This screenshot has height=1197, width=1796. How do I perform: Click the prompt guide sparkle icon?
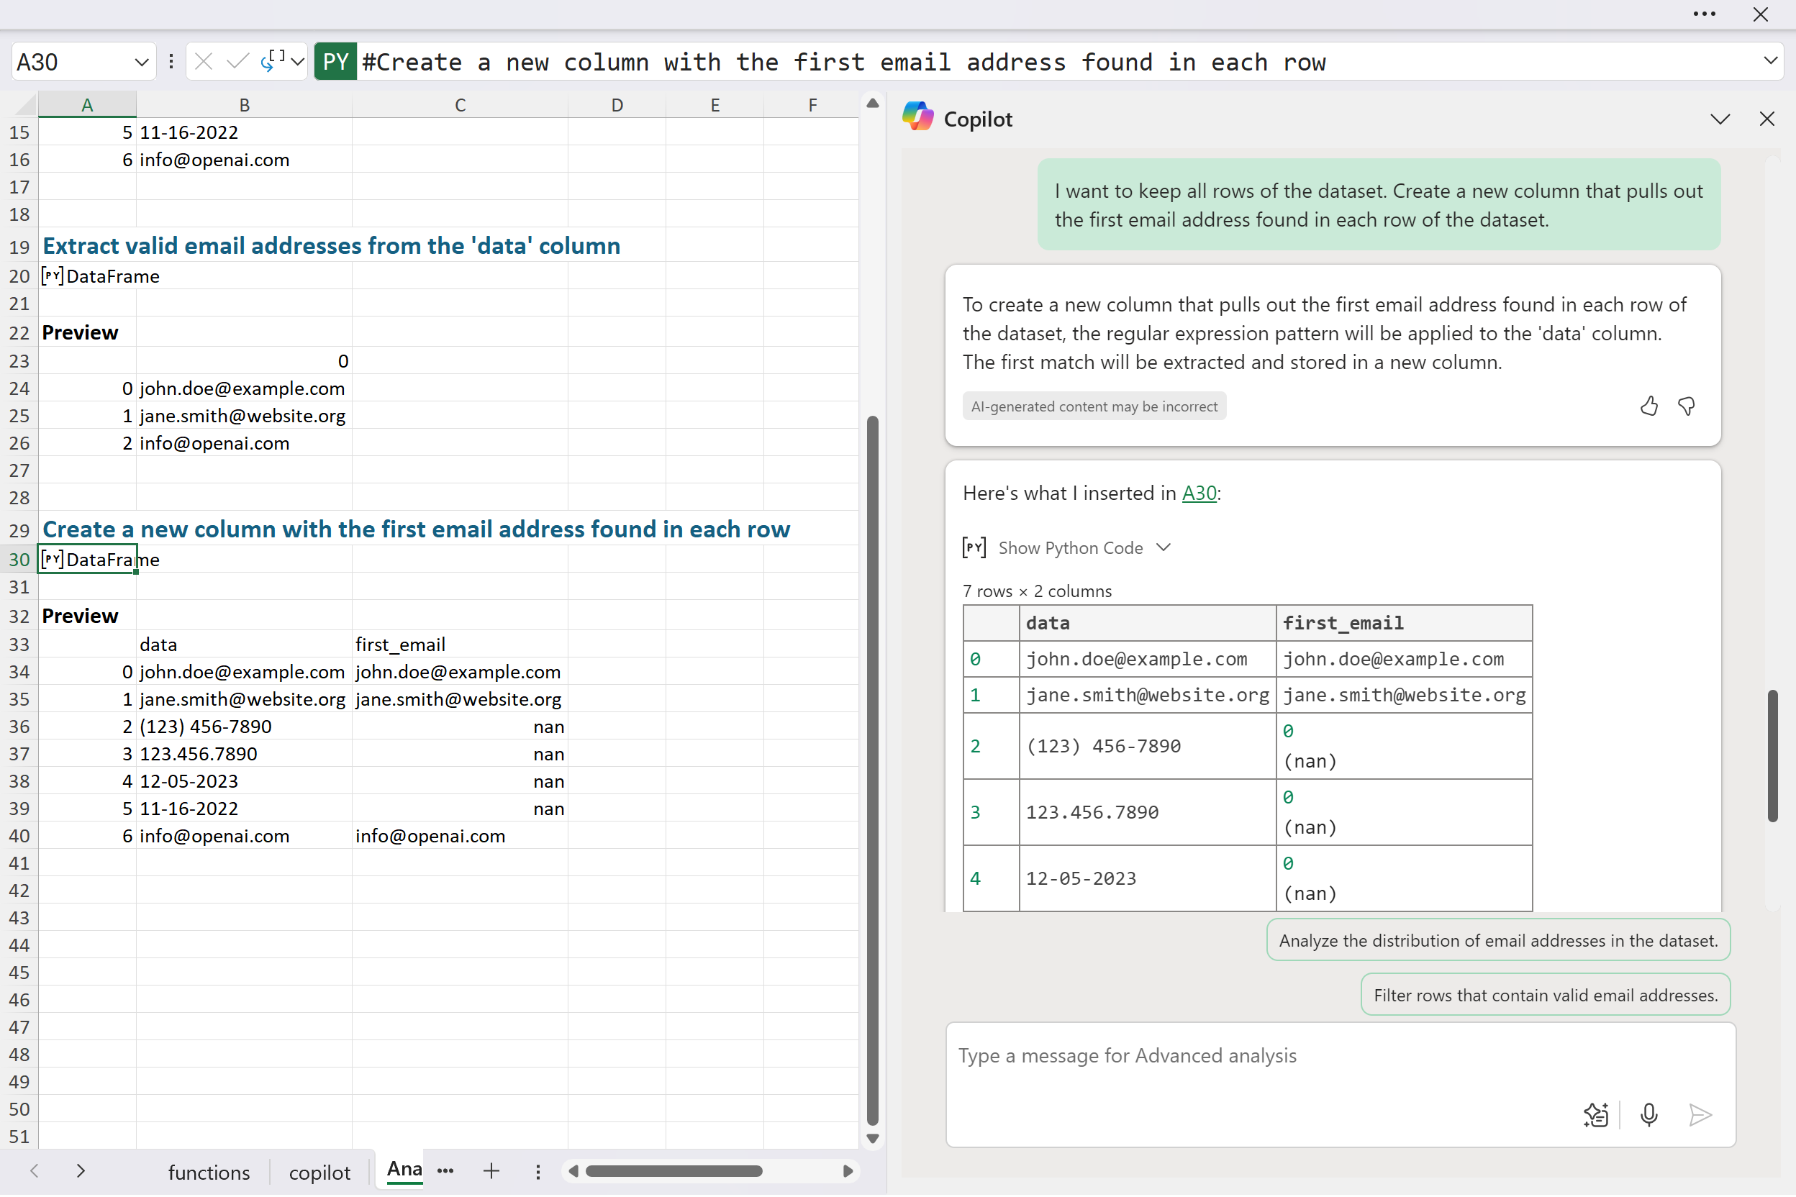click(1595, 1114)
